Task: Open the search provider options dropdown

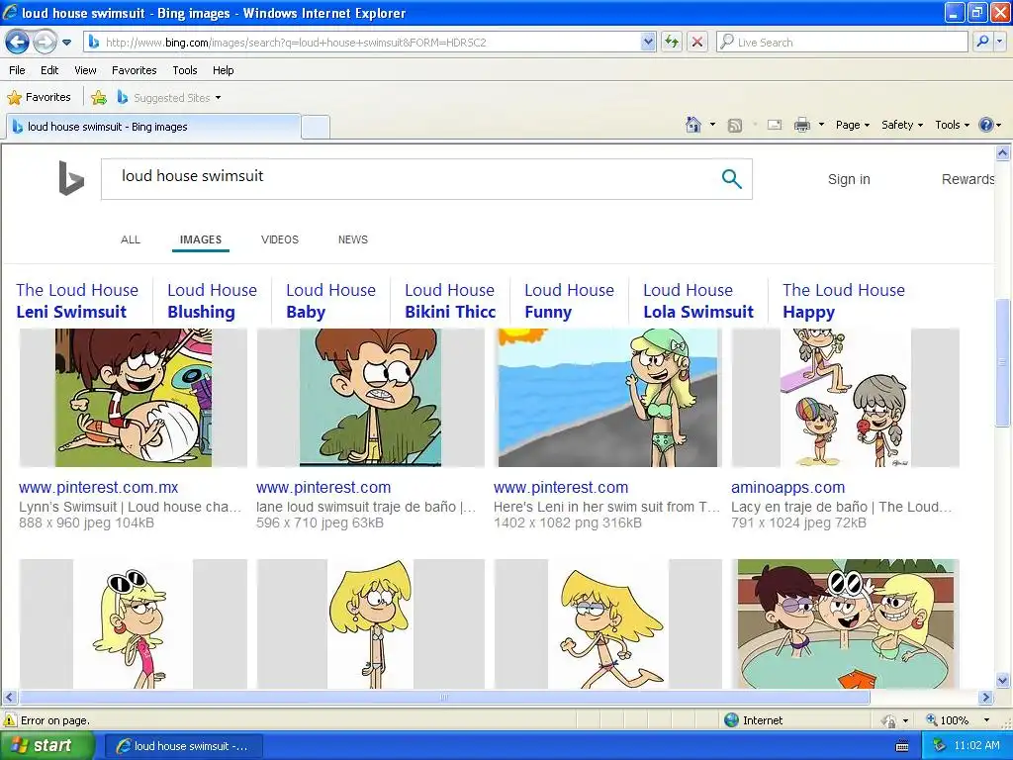Action: click(1000, 42)
